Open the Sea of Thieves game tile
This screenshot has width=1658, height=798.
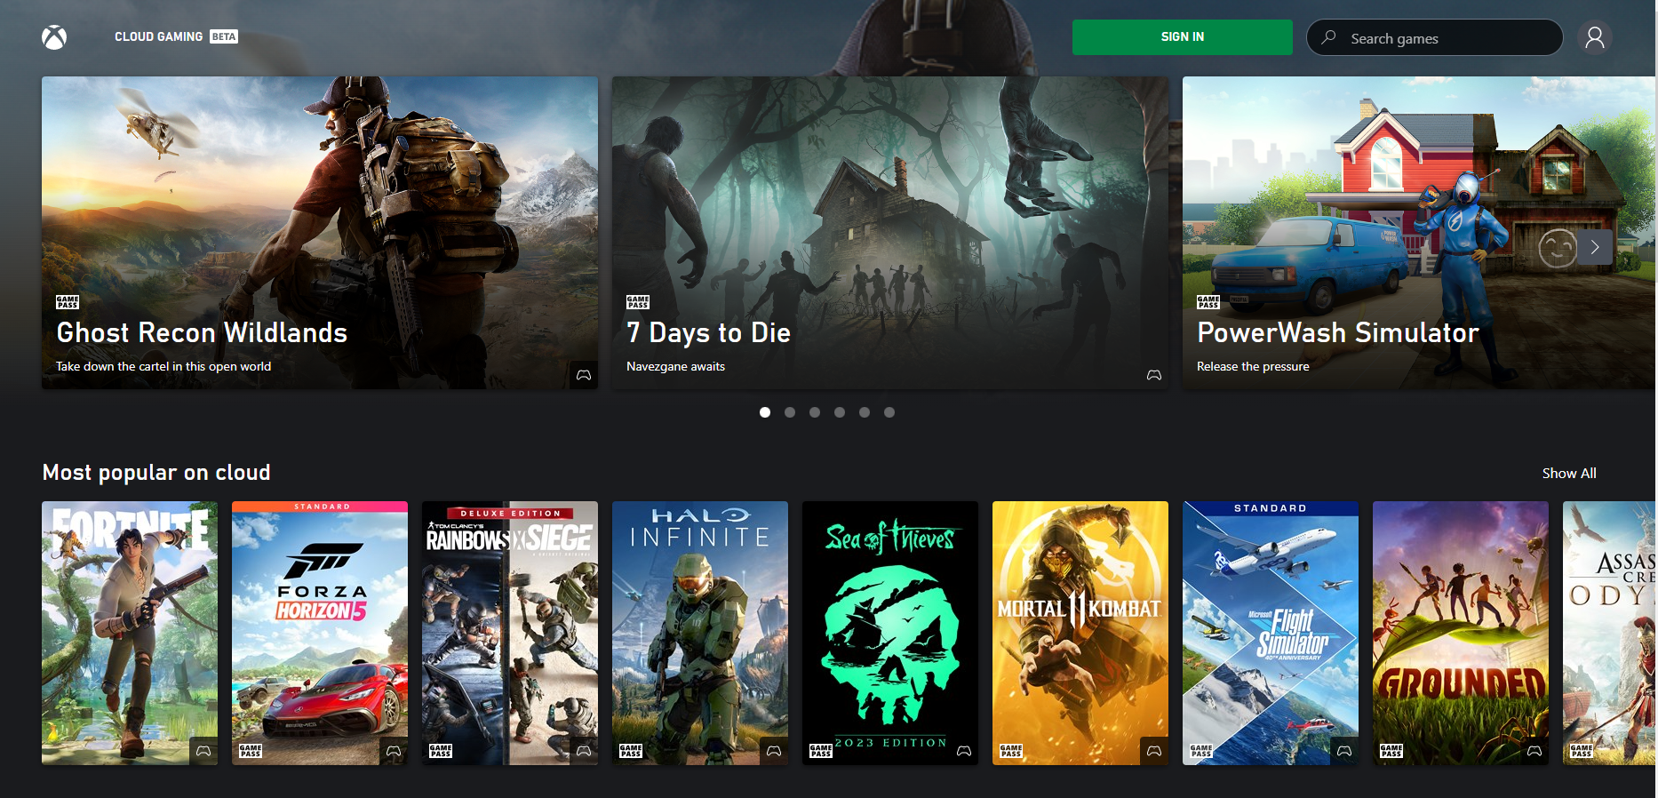tap(890, 633)
